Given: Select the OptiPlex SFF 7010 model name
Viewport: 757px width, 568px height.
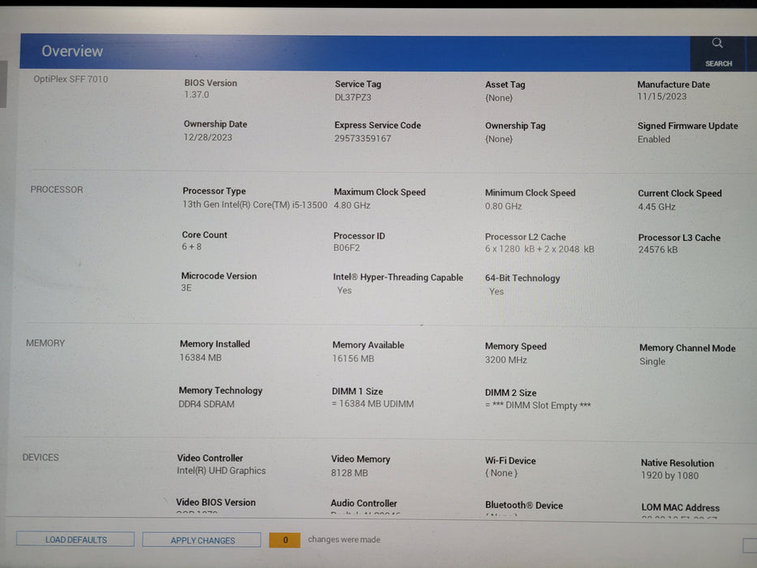Looking at the screenshot, I should pyautogui.click(x=71, y=80).
